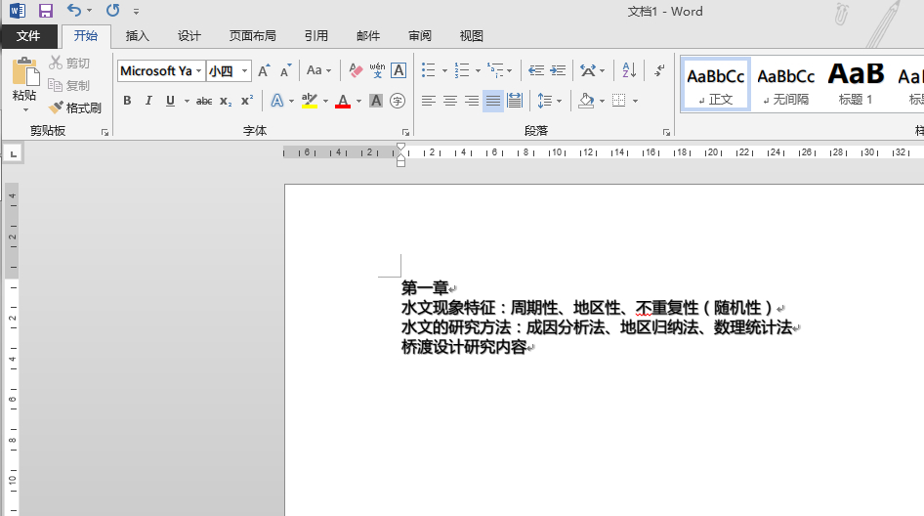Click the Save icon in quick access toolbar

46,11
